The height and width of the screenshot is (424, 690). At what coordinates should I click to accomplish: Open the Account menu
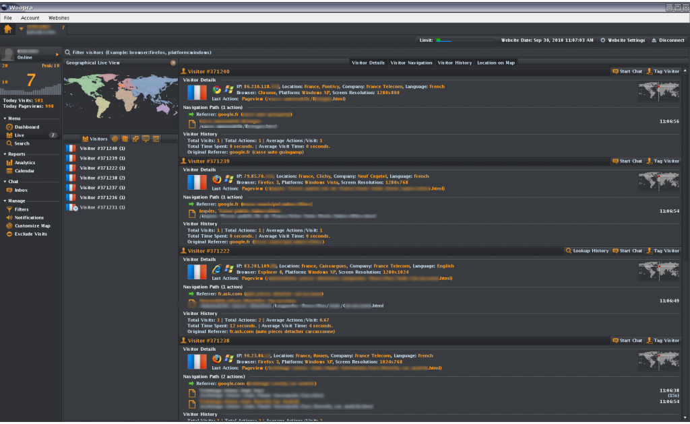point(30,18)
